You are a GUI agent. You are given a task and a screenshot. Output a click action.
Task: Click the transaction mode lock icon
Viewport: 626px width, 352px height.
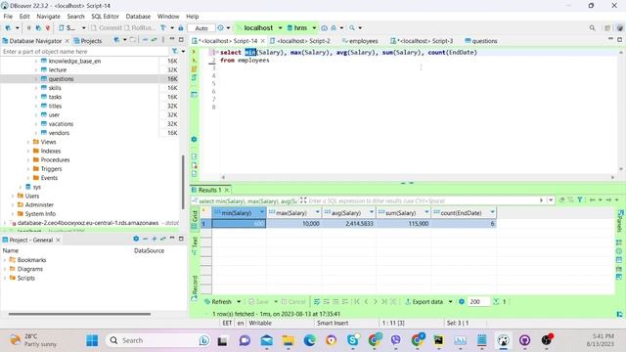pos(180,28)
